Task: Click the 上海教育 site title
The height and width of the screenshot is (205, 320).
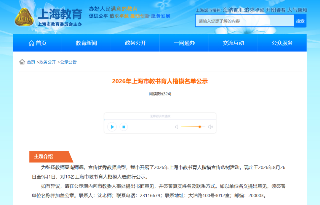Action: pyautogui.click(x=60, y=14)
